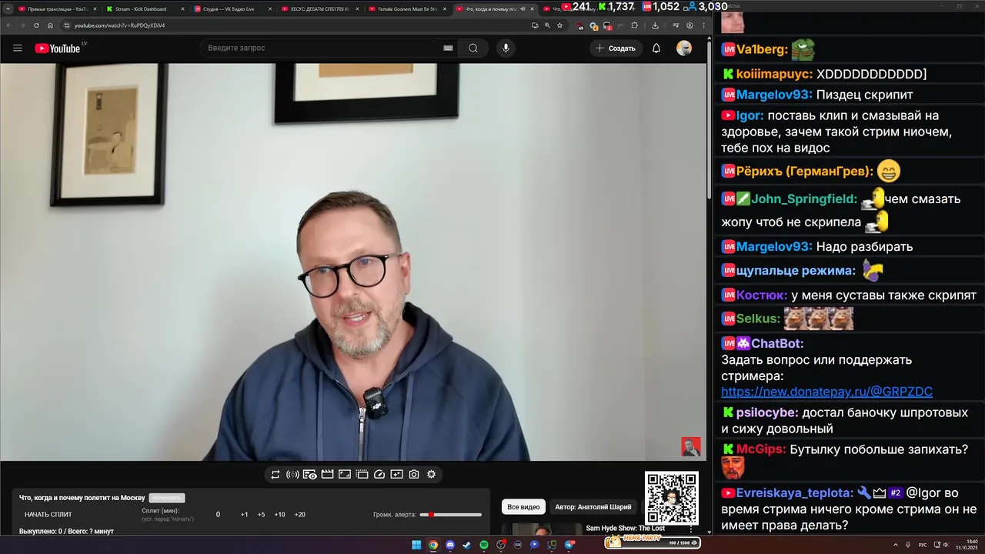Click username Margelov93 on Пиздец скрипит message
The image size is (985, 554).
tap(774, 95)
